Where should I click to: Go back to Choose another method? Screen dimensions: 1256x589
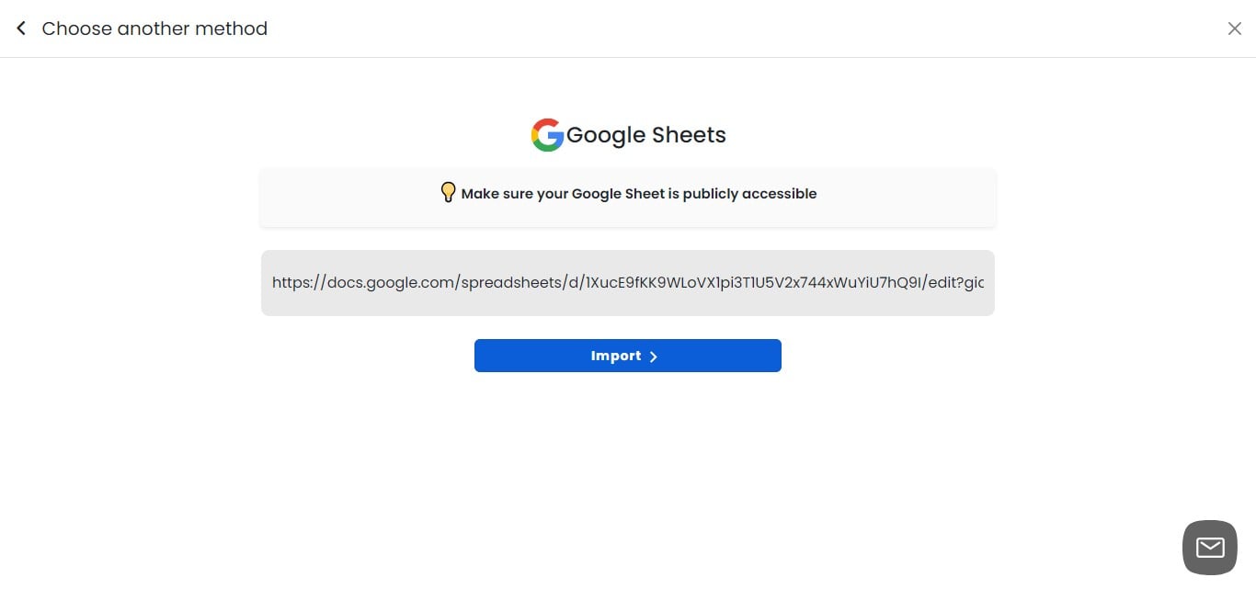20,28
